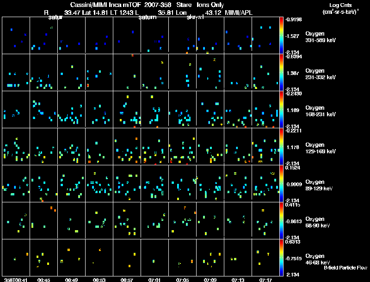Select the 'Oxygen 231-332 keV' row label
This screenshot has height=282, width=370.
point(321,74)
